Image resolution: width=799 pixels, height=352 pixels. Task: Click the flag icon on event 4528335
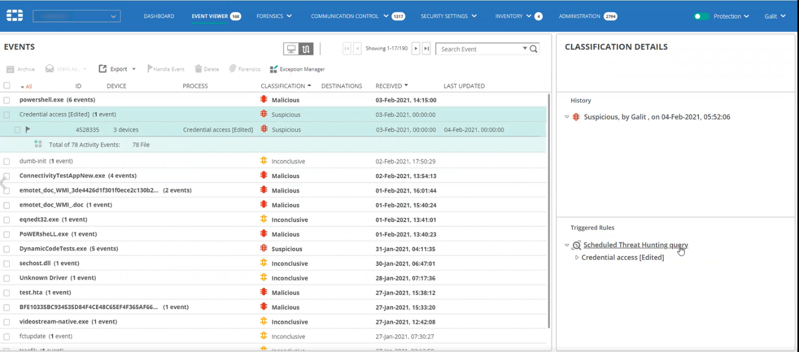coord(28,129)
